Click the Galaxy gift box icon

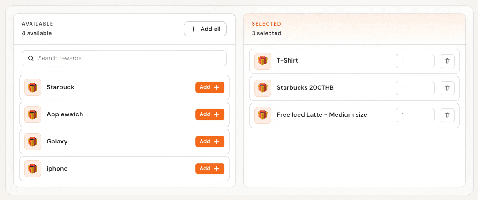pos(33,142)
